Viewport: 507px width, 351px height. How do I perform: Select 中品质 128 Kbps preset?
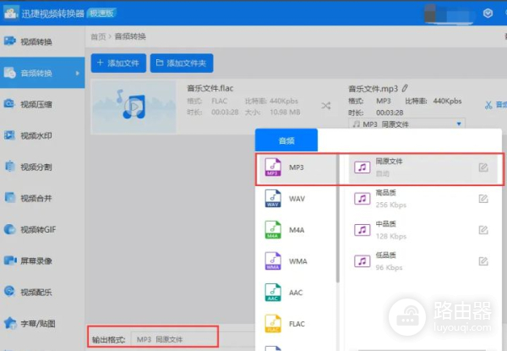click(x=423, y=230)
